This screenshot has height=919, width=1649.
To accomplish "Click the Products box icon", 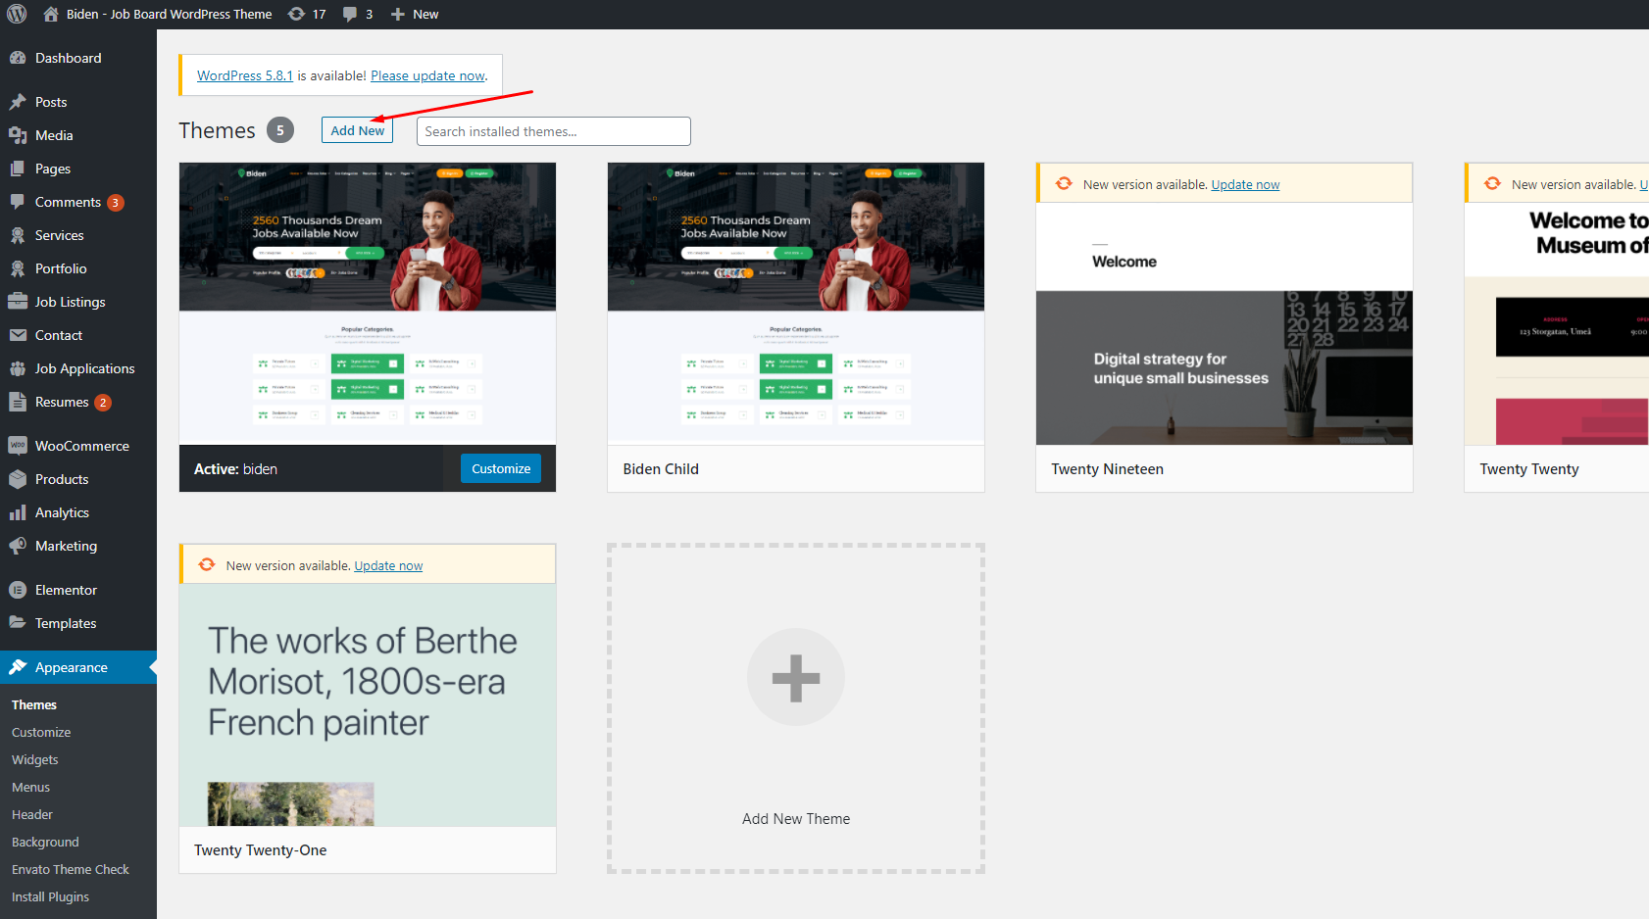I will click(18, 479).
